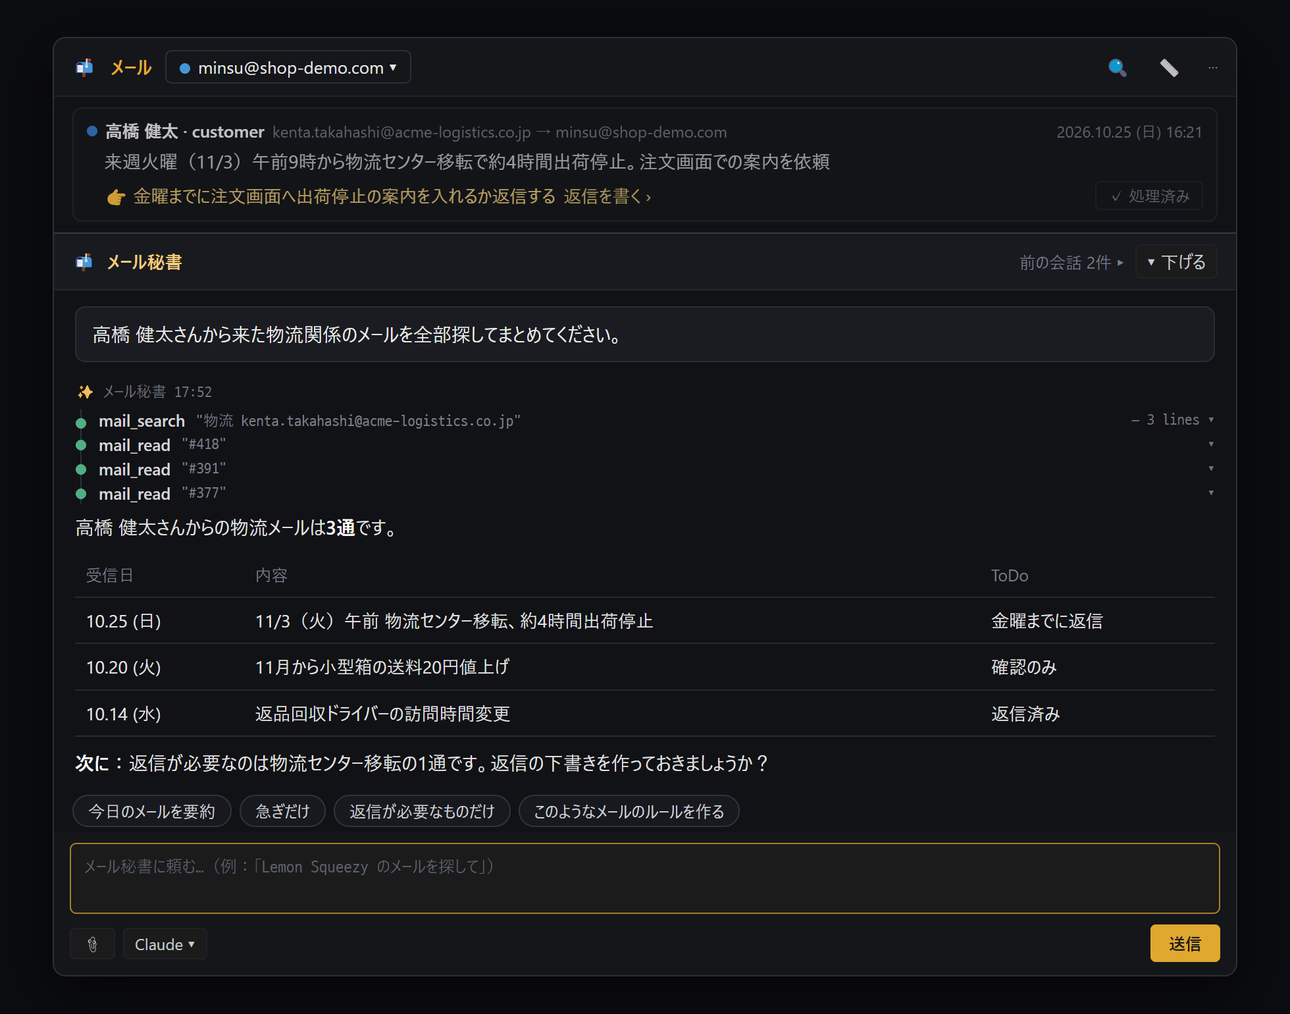Screen dimensions: 1290x1014
Task: Click the unread dot beside 高橋 健太
Action: click(92, 131)
